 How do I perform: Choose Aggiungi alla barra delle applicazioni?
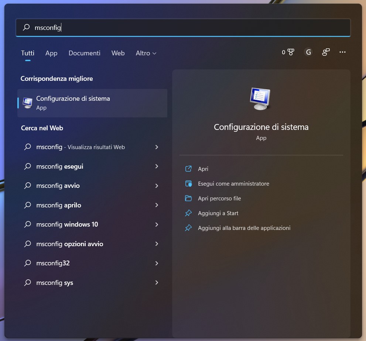pos(244,228)
